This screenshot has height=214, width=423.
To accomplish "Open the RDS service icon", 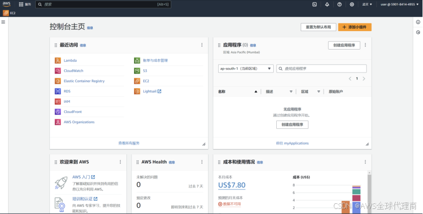I will tap(58, 91).
